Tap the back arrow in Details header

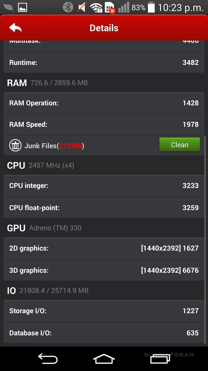(x=15, y=28)
